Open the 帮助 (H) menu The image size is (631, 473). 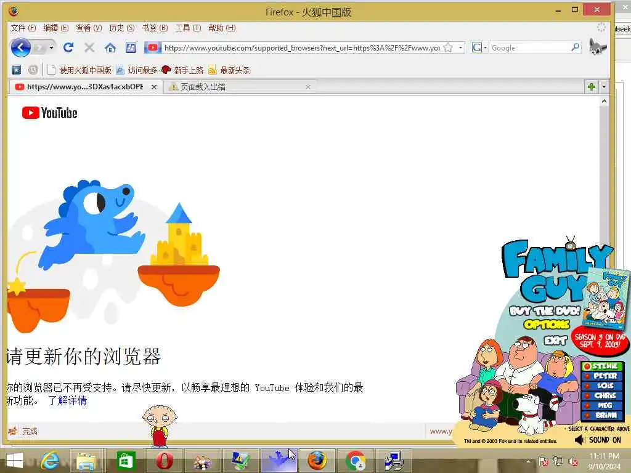(222, 28)
